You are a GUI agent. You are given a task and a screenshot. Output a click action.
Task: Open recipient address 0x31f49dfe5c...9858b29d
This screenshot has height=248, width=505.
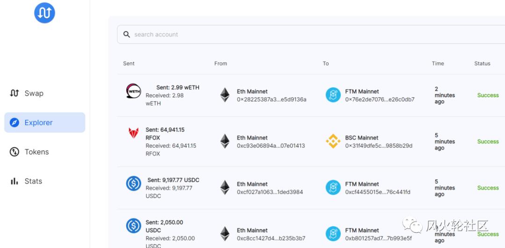pyautogui.click(x=379, y=146)
